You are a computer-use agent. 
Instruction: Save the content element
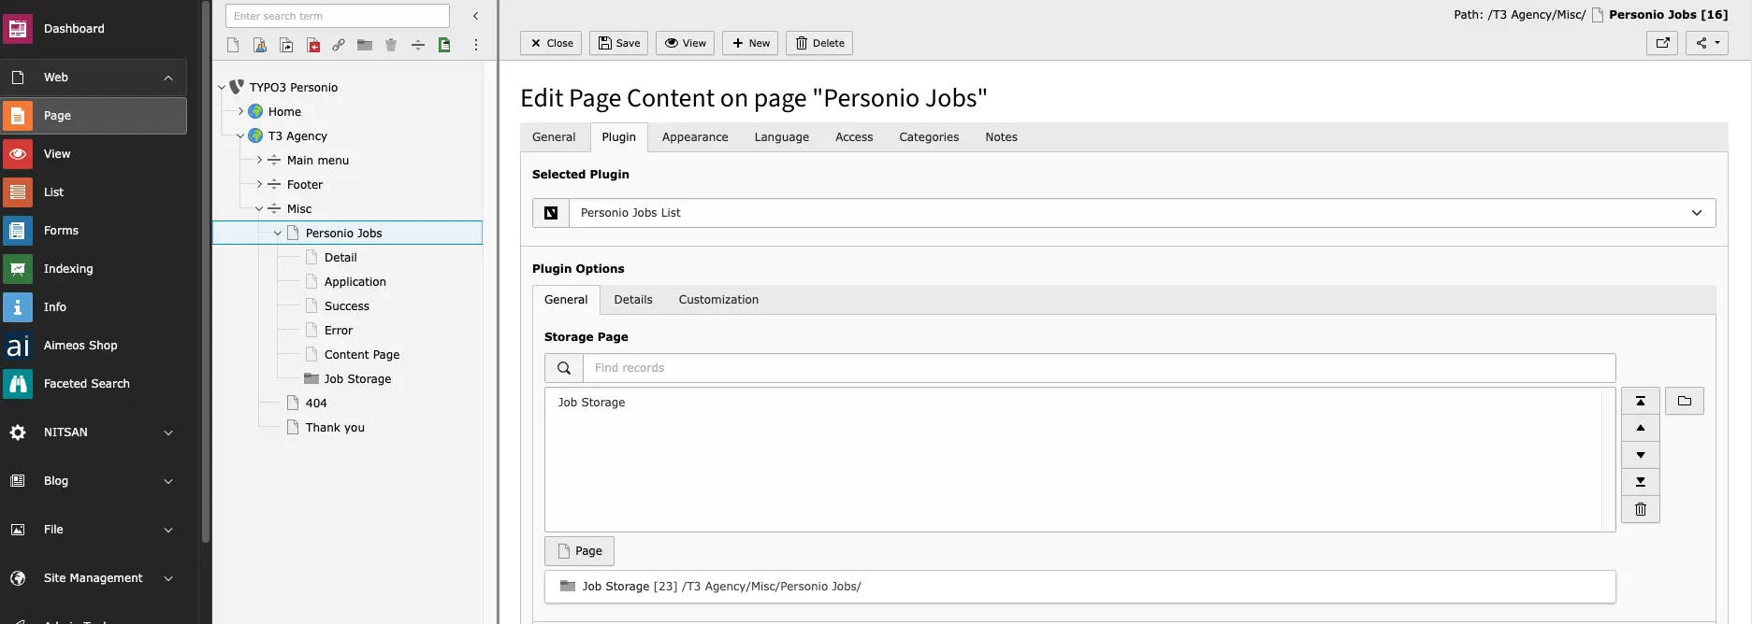tap(618, 43)
